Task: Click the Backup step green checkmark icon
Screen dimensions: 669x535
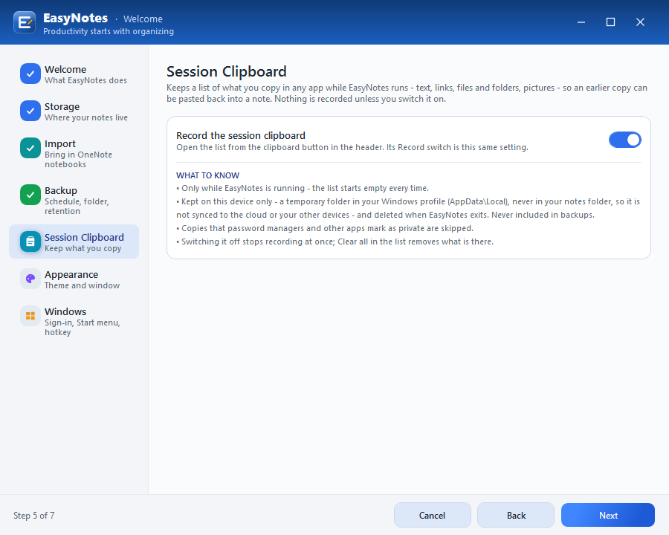Action: click(30, 195)
